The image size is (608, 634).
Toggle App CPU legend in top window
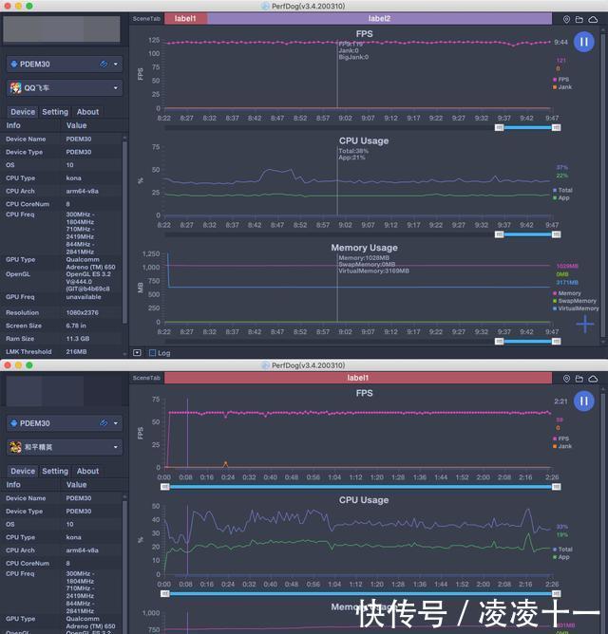point(561,197)
